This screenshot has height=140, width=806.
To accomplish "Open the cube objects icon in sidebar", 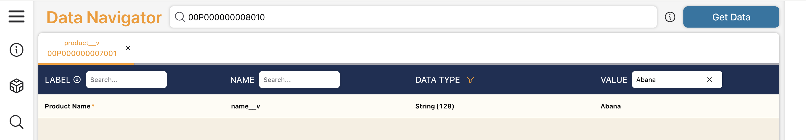I will pos(16,86).
